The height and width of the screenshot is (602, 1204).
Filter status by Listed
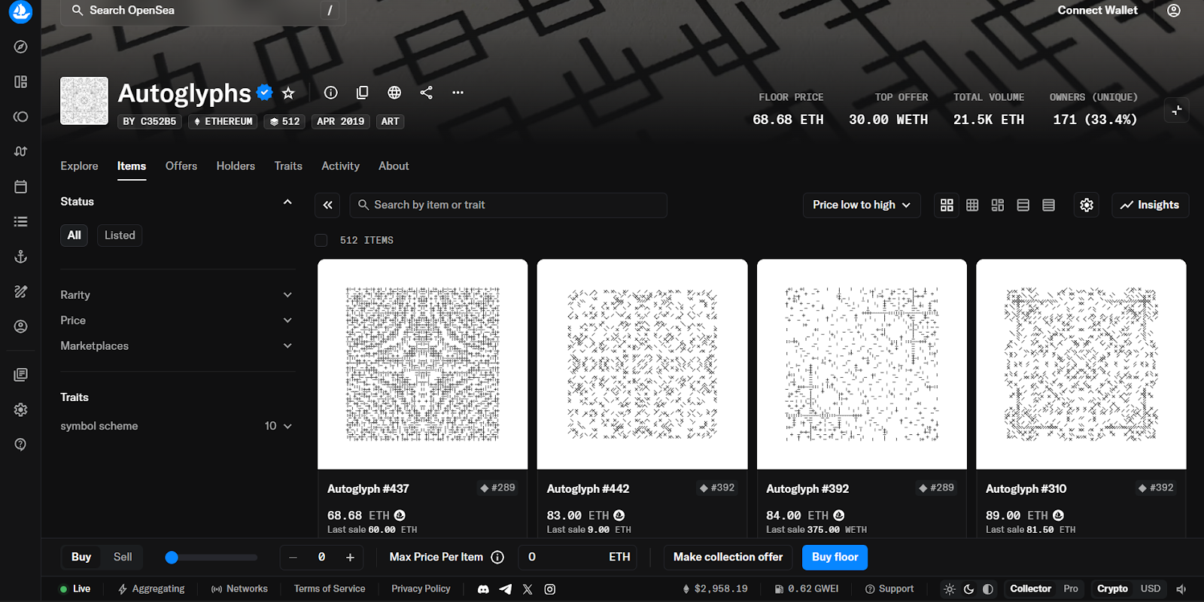(x=120, y=236)
